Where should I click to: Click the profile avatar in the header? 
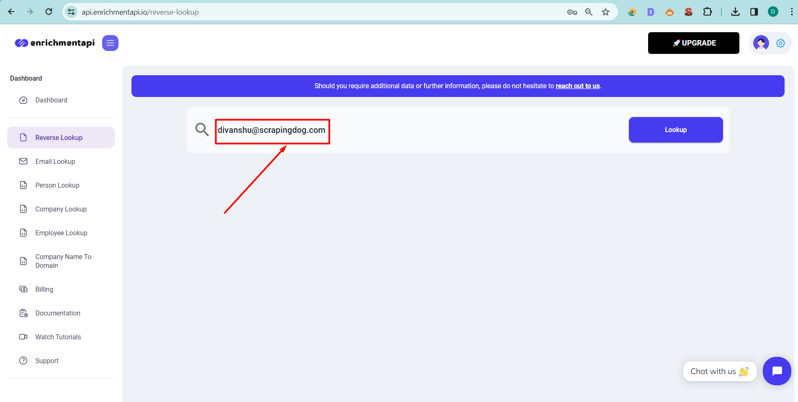(x=761, y=43)
